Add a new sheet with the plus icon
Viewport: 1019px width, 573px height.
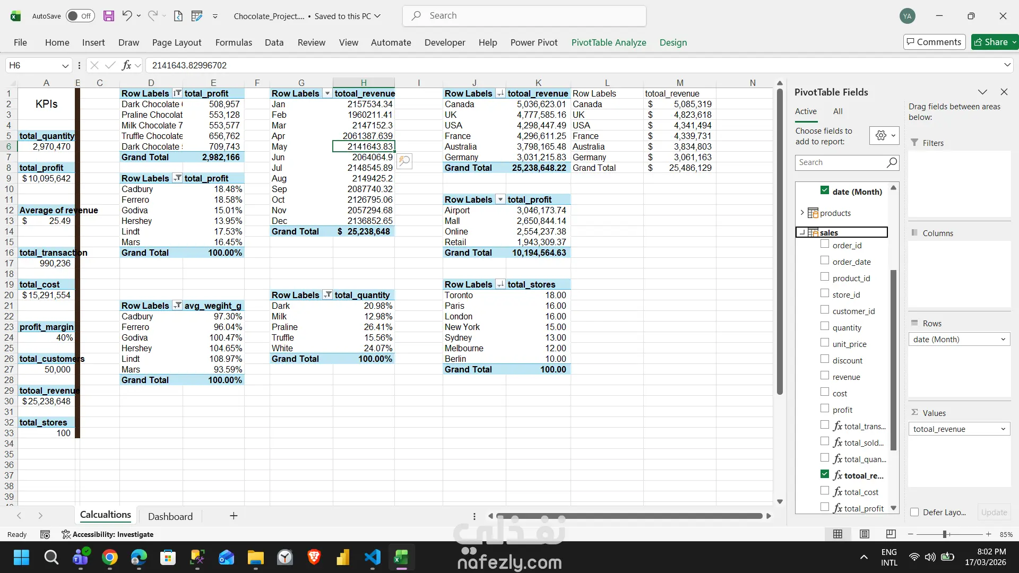(234, 516)
